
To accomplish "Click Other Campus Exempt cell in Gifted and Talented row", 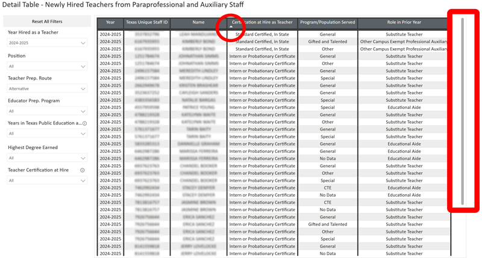I will coord(404,41).
